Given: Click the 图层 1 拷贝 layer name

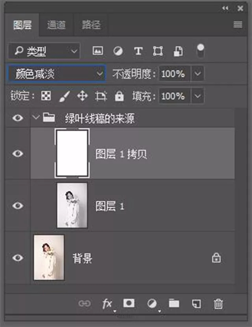Looking at the screenshot, I should pyautogui.click(x=121, y=154).
